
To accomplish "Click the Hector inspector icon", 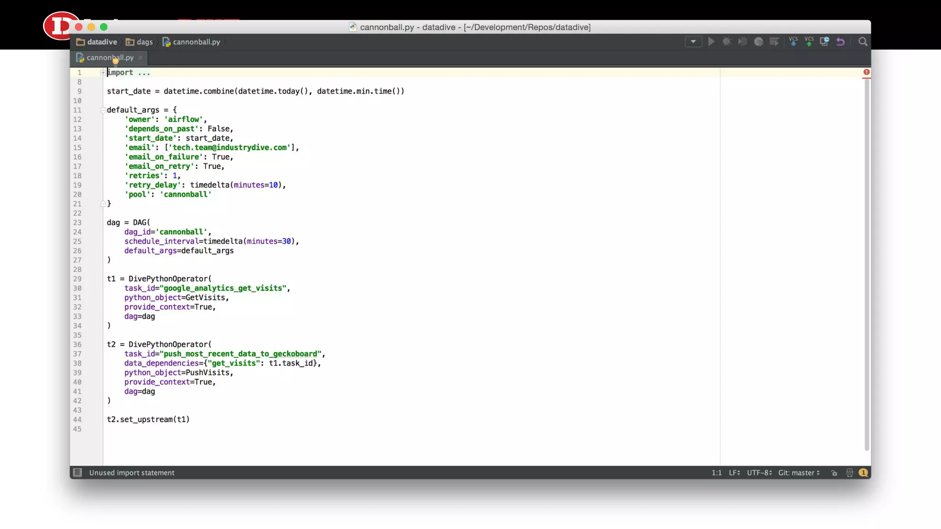I will [850, 473].
